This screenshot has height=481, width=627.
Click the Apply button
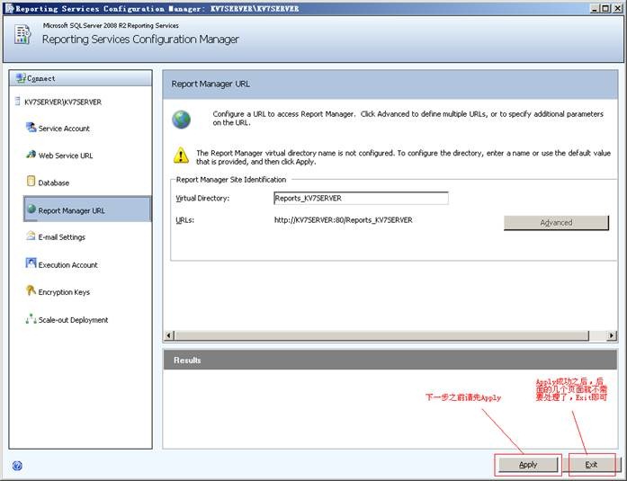(528, 465)
